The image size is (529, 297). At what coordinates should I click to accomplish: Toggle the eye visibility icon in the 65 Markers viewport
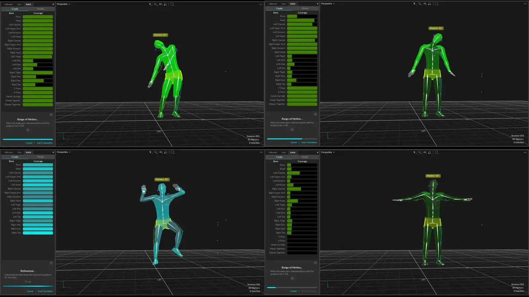point(160,4)
